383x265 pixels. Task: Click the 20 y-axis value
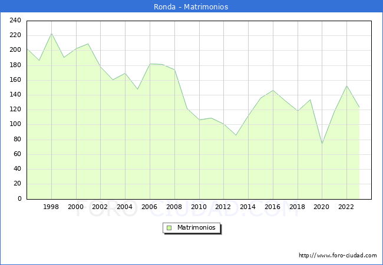(17, 184)
